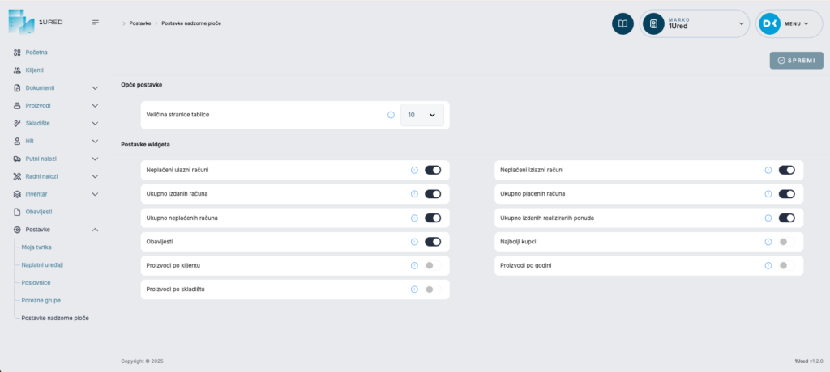Open the user MENU dropdown button

788,24
